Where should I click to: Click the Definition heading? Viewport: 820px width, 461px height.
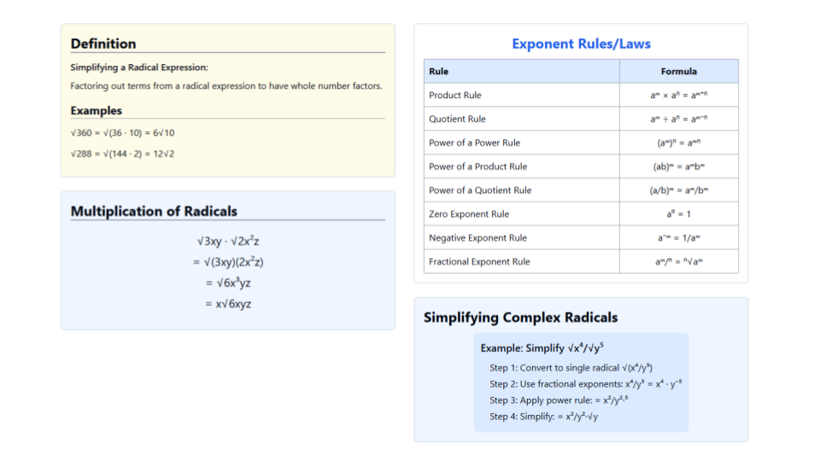click(x=103, y=44)
